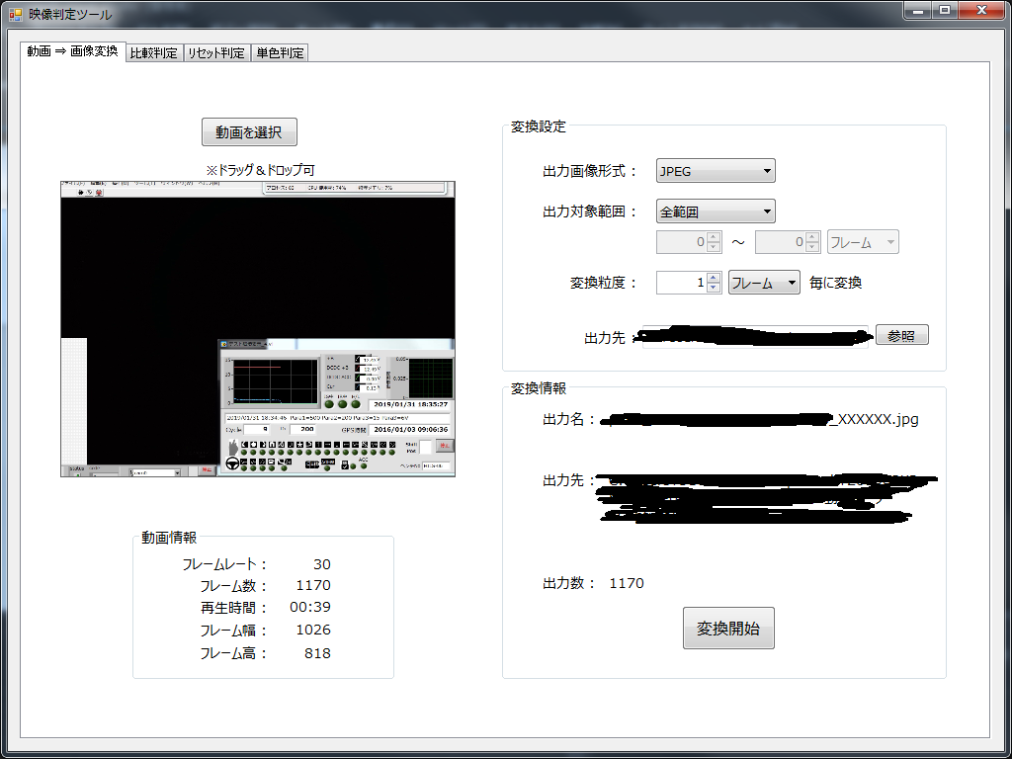Open the 変換粒度 フレーム unit dropdown
Image resolution: width=1012 pixels, height=759 pixels.
tap(764, 283)
